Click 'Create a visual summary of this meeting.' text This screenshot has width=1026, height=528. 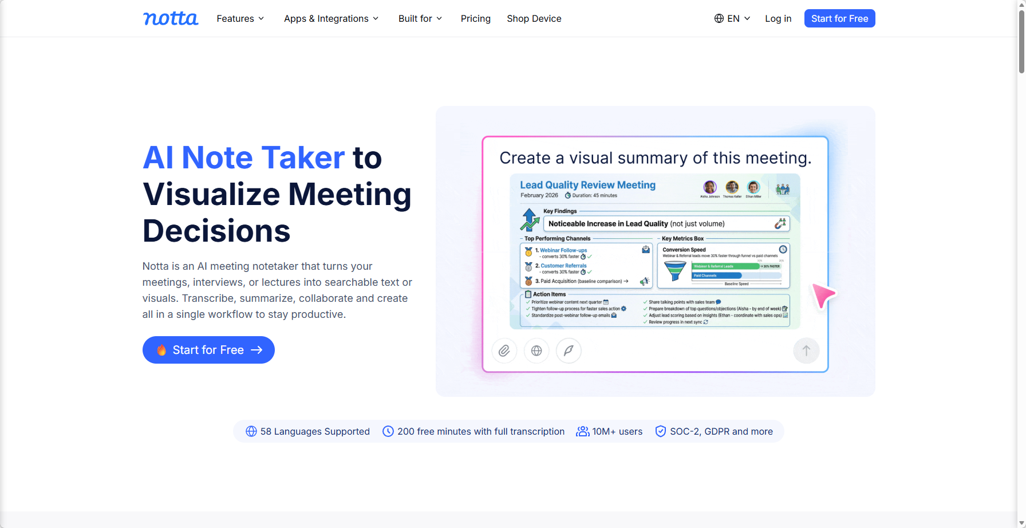(x=656, y=158)
